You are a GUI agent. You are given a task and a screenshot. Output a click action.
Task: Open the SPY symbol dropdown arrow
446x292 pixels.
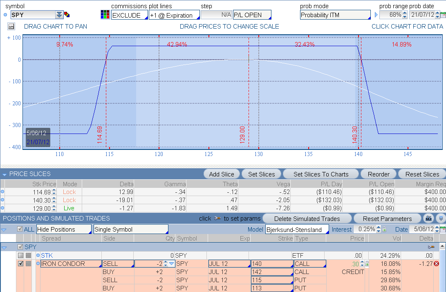pyautogui.click(x=59, y=15)
